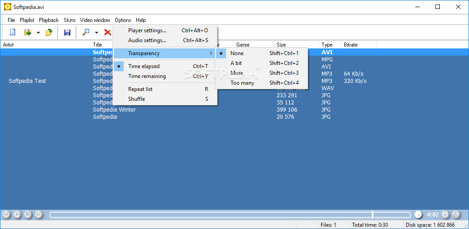Open the arrow dropdown next to add files icon
Image resolution: width=469 pixels, height=229 pixels.
coord(38,32)
